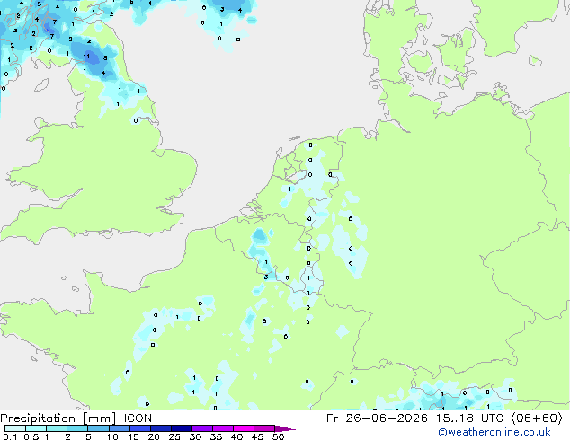
Task: Click the legend label '30'
Action: [196, 436]
